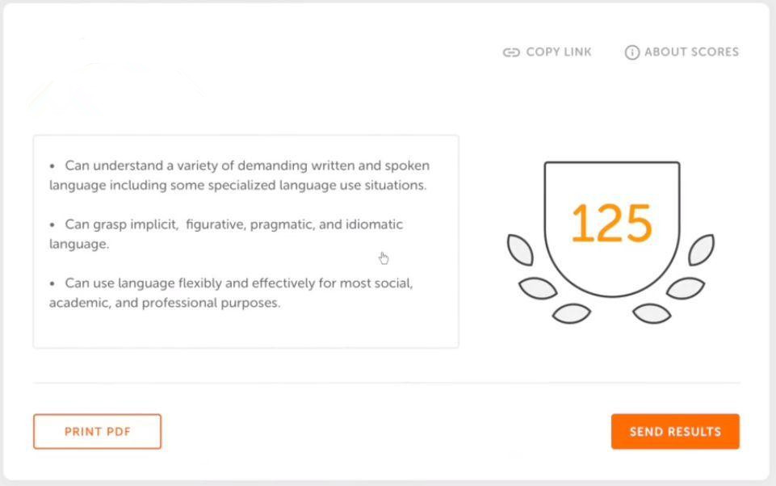
Task: Click the chain-link icon beside Copy Link
Action: (511, 52)
